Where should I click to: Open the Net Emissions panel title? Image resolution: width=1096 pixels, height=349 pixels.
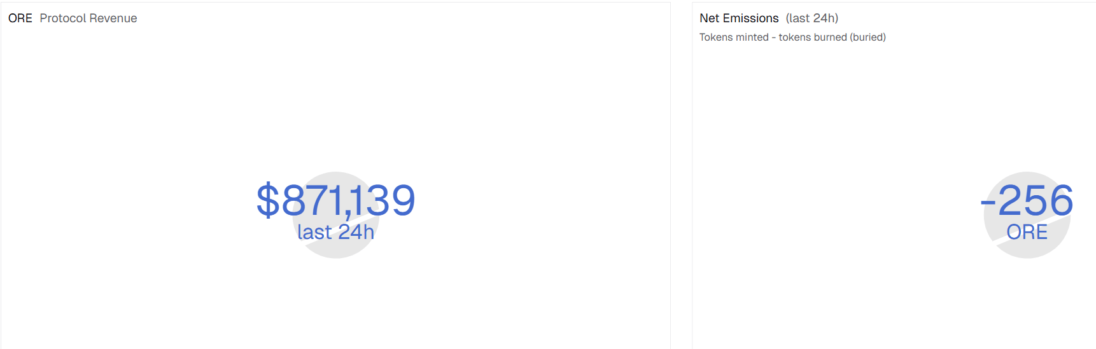tap(739, 18)
